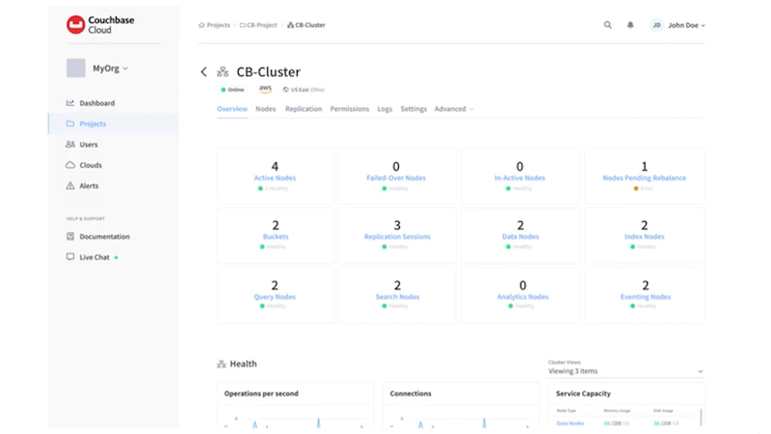
Task: Open the Data Nodes card link
Action: pyautogui.click(x=520, y=236)
